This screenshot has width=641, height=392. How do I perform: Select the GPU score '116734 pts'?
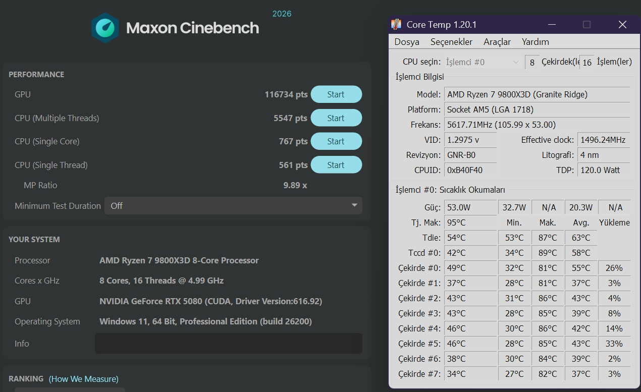286,94
